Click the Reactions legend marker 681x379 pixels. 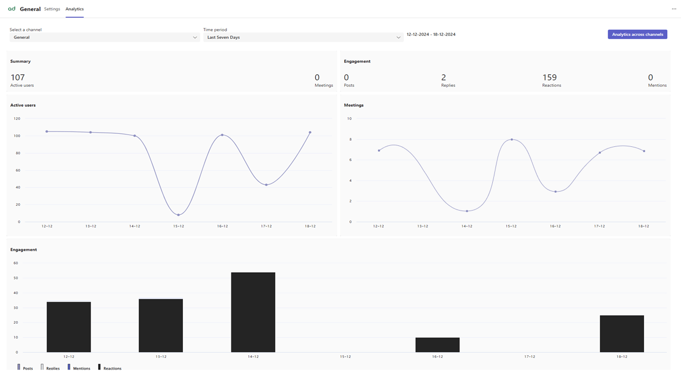(x=98, y=367)
